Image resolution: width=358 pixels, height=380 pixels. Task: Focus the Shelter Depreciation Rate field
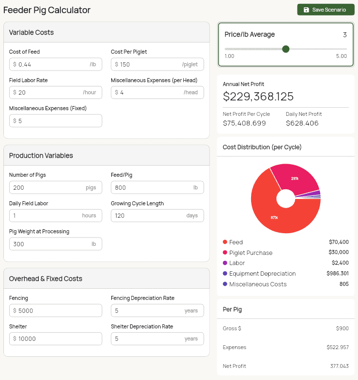tap(148, 338)
